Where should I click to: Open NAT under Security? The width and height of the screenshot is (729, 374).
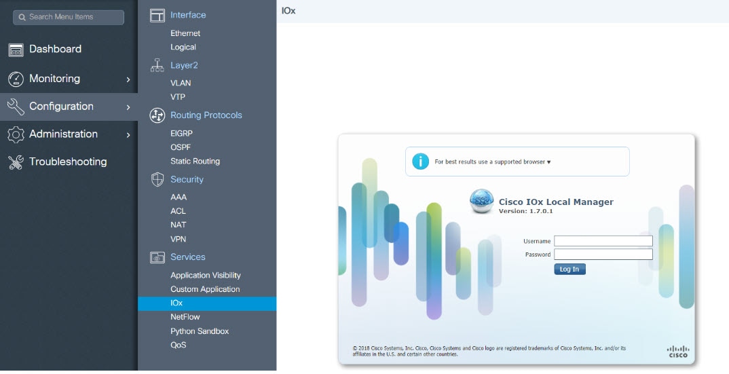click(178, 225)
